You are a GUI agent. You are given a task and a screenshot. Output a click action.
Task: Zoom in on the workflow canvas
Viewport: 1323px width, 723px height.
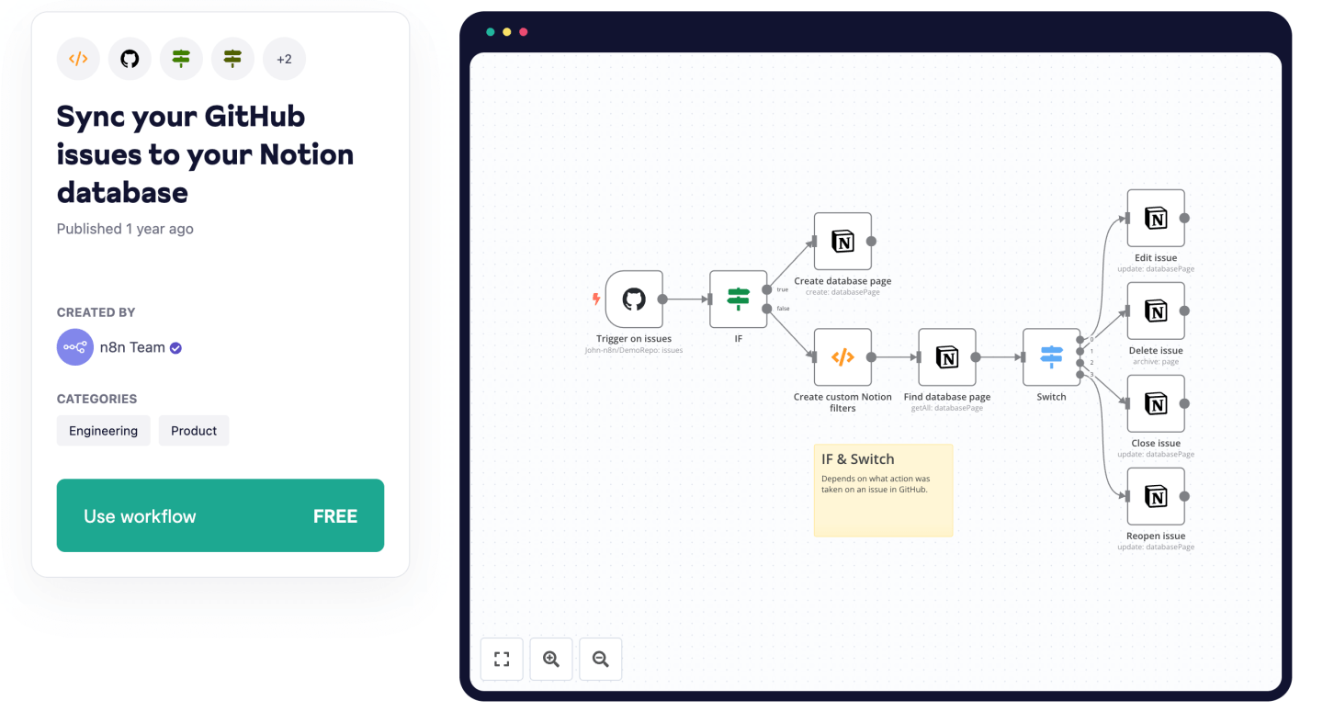coord(551,659)
